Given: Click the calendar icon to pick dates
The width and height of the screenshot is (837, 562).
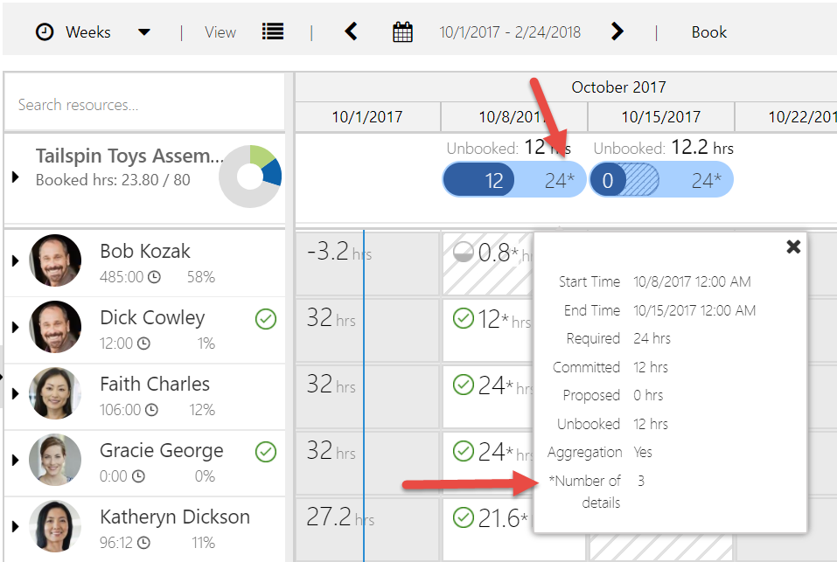Looking at the screenshot, I should coord(402,31).
